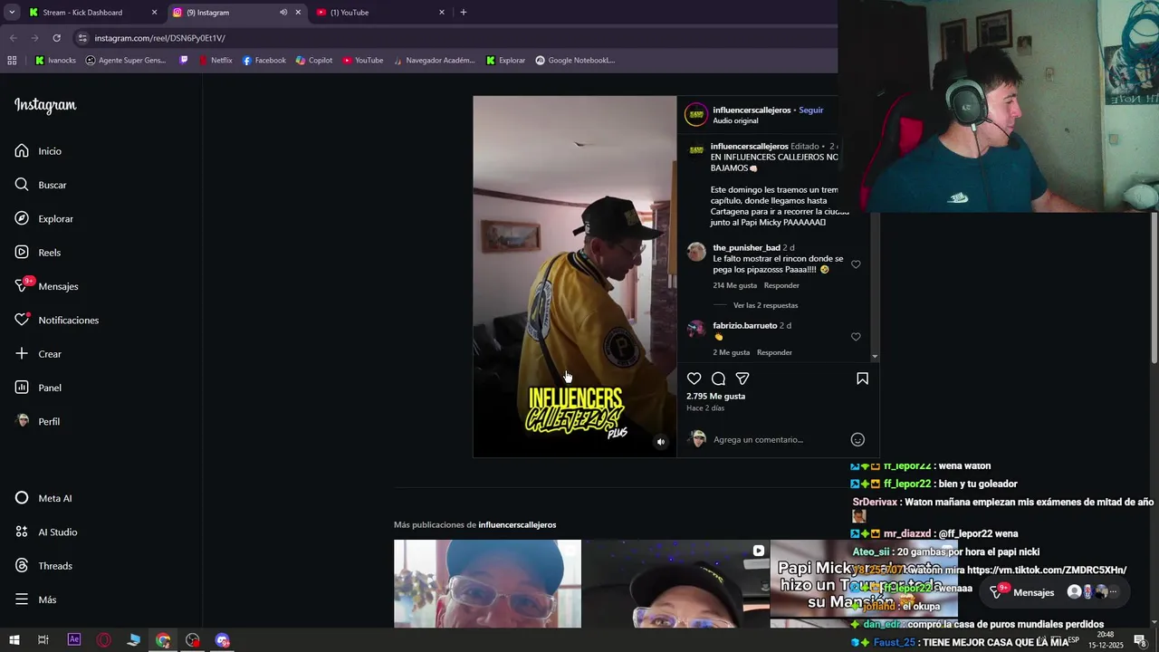Image resolution: width=1159 pixels, height=652 pixels.
Task: Open Ivanocks bookmark
Action: tap(55, 61)
